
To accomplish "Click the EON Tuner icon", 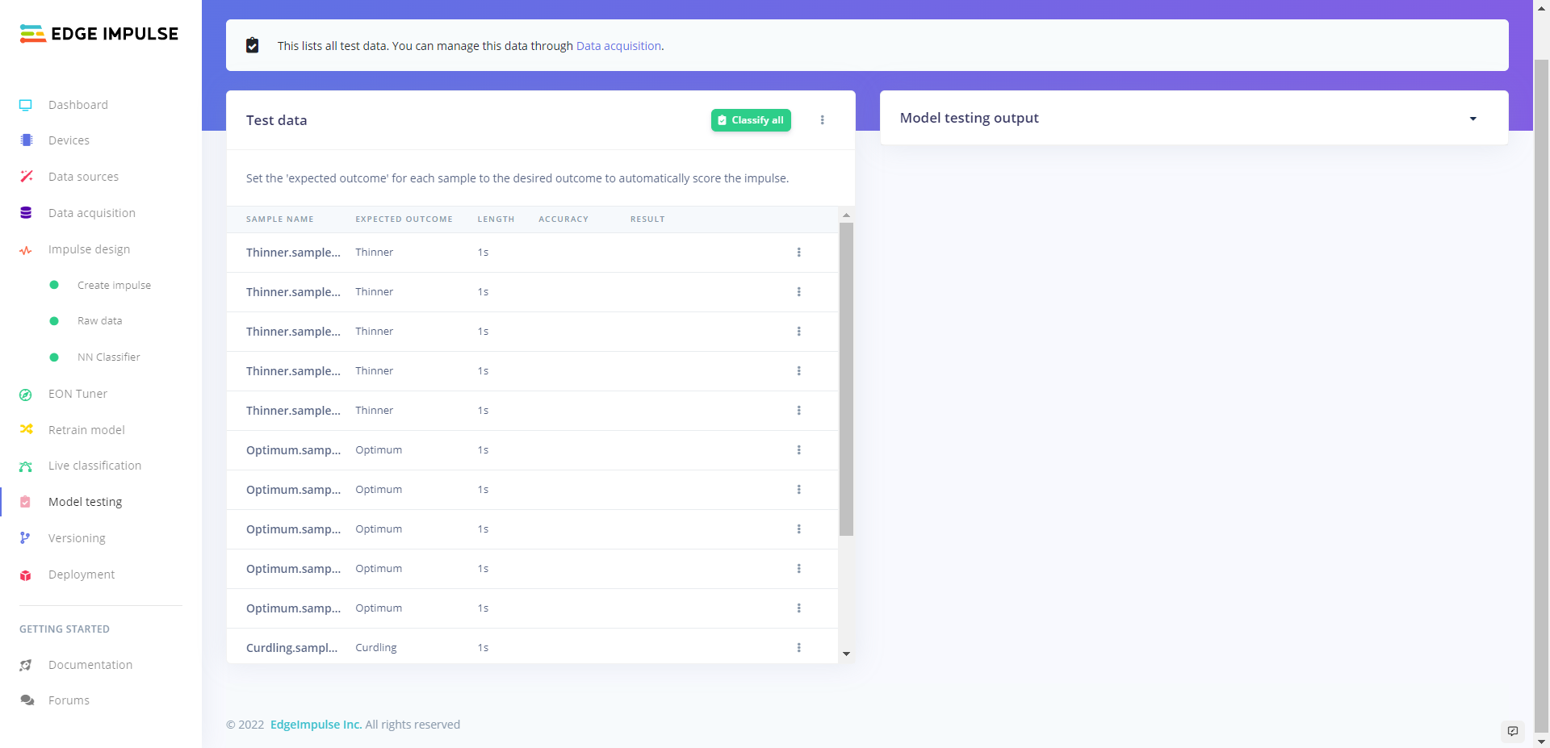I will coord(26,395).
